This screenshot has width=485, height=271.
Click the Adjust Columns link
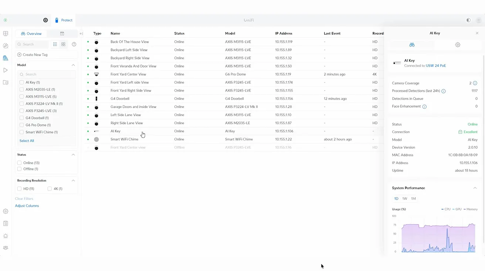pos(27,206)
